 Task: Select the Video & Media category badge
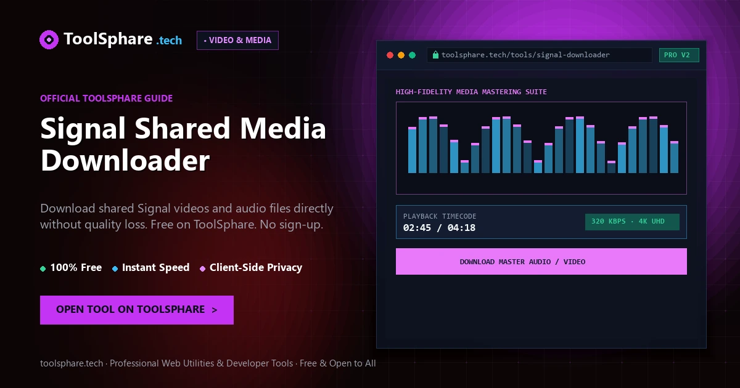(x=237, y=40)
